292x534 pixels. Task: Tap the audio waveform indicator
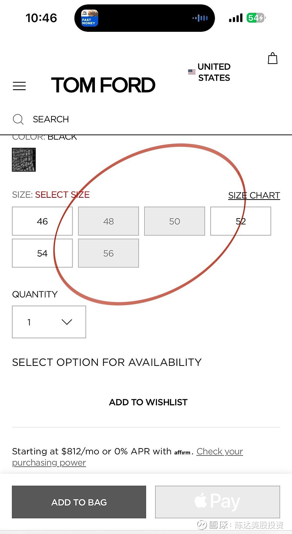tap(200, 18)
